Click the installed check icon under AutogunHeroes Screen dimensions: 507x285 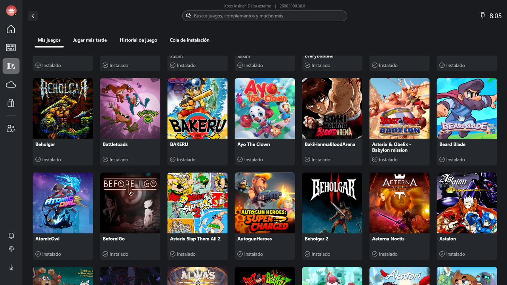pyautogui.click(x=240, y=254)
